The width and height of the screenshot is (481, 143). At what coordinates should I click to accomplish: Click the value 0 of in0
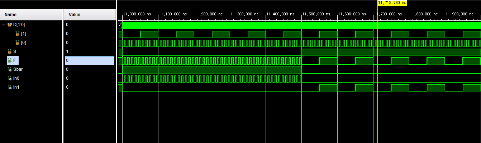pos(67,78)
